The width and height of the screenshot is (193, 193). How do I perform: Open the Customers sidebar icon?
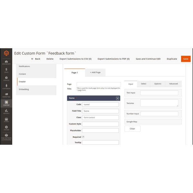[6, 87]
